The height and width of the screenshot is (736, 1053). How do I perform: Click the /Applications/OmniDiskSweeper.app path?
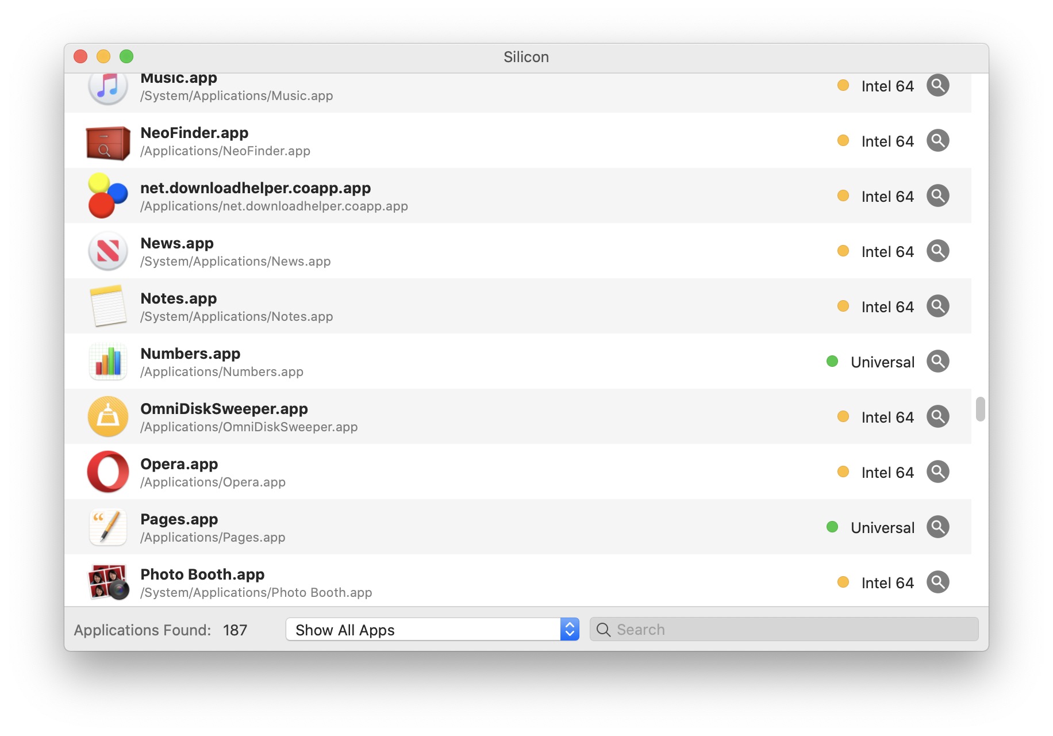pos(249,427)
